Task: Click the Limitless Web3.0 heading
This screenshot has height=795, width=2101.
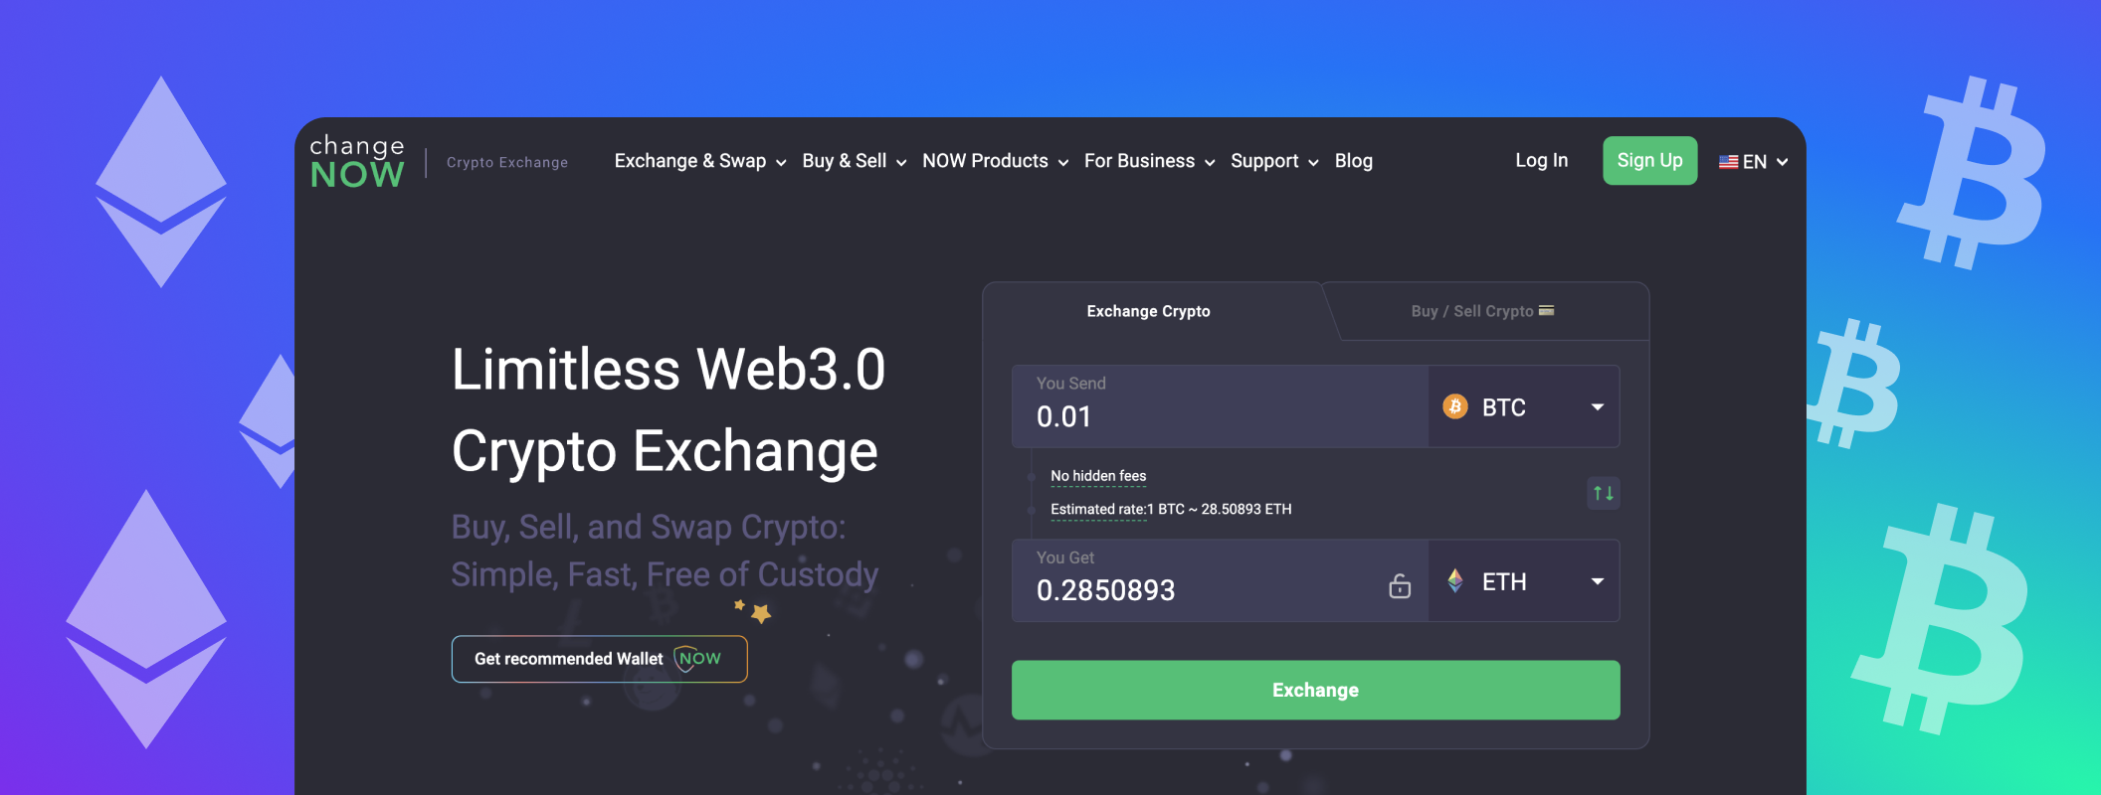Action: click(668, 370)
